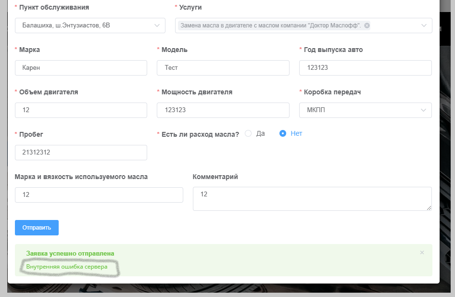Open the Пункт обслуживания dropdown
455x297 pixels.
pos(90,26)
